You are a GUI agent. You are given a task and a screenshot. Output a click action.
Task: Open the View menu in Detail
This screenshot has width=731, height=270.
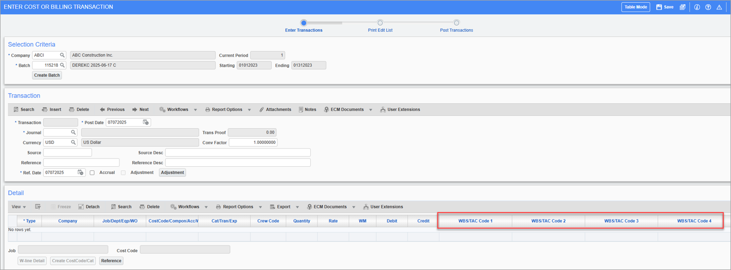pos(19,207)
